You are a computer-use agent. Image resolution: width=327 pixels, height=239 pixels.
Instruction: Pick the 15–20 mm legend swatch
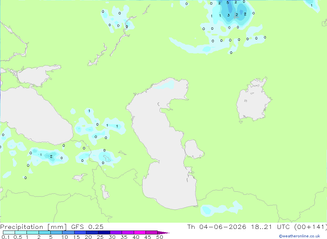coord(80,232)
